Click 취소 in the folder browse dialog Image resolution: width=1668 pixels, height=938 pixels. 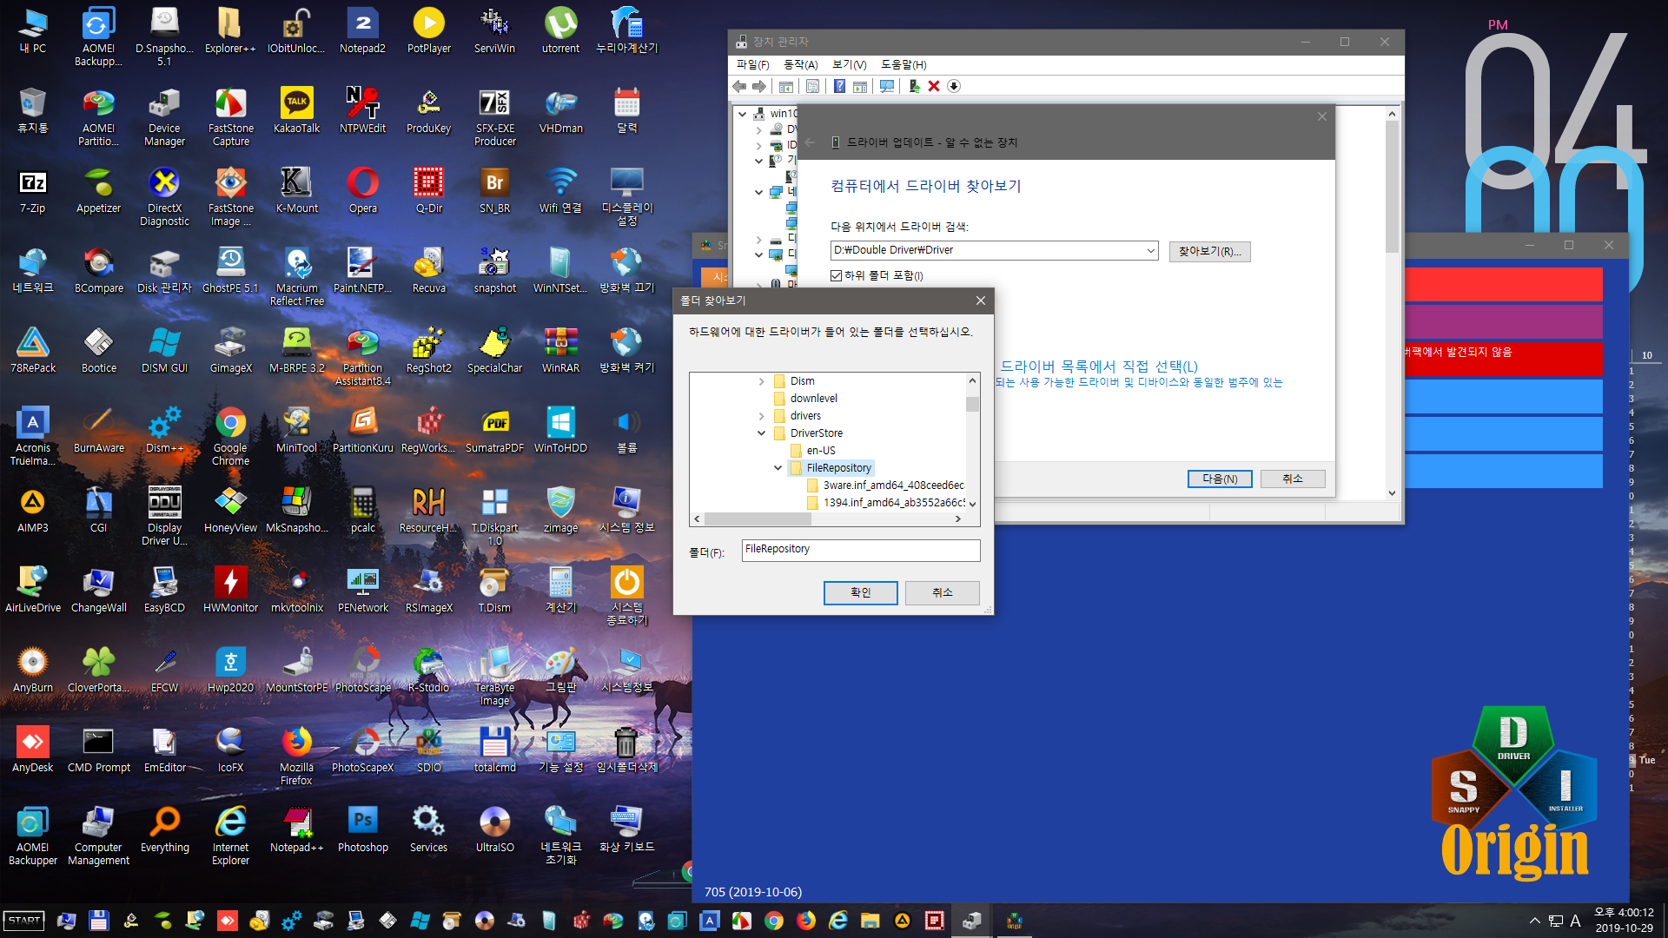(x=943, y=592)
